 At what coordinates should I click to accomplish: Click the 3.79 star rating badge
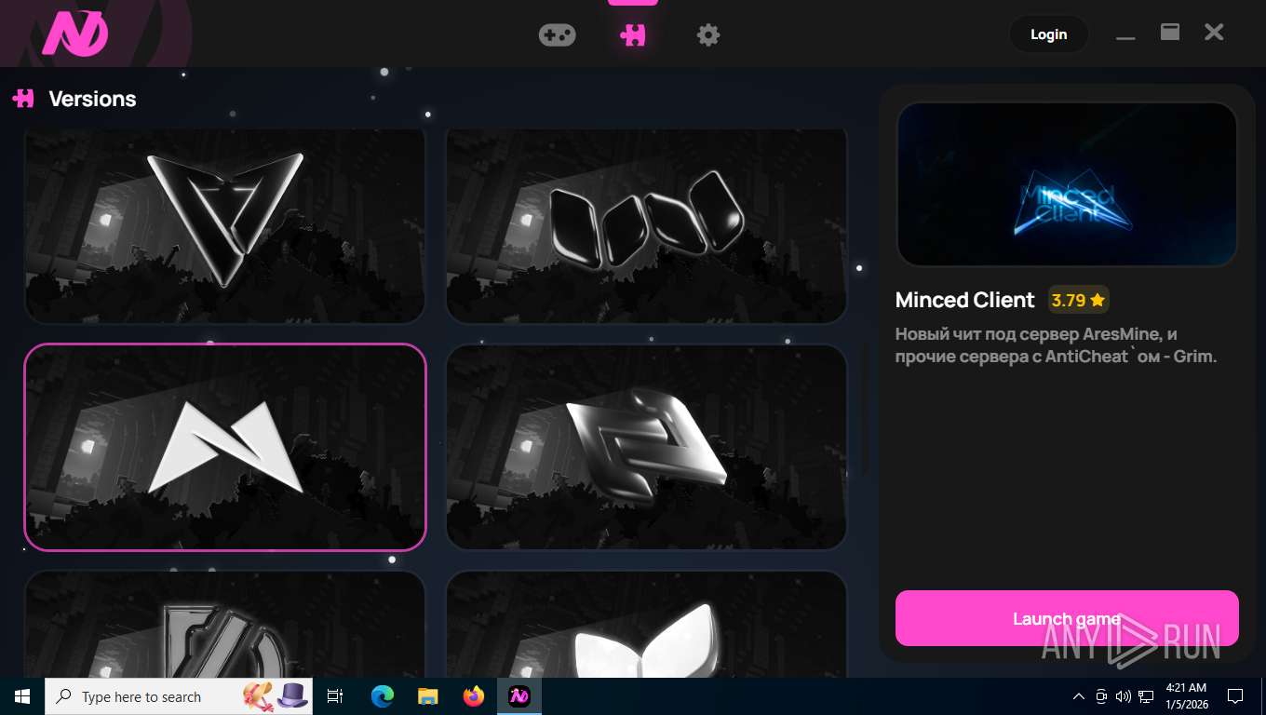tap(1078, 300)
